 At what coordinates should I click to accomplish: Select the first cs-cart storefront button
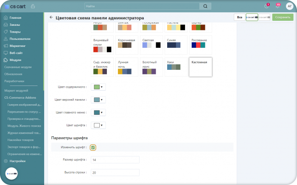[252, 17]
